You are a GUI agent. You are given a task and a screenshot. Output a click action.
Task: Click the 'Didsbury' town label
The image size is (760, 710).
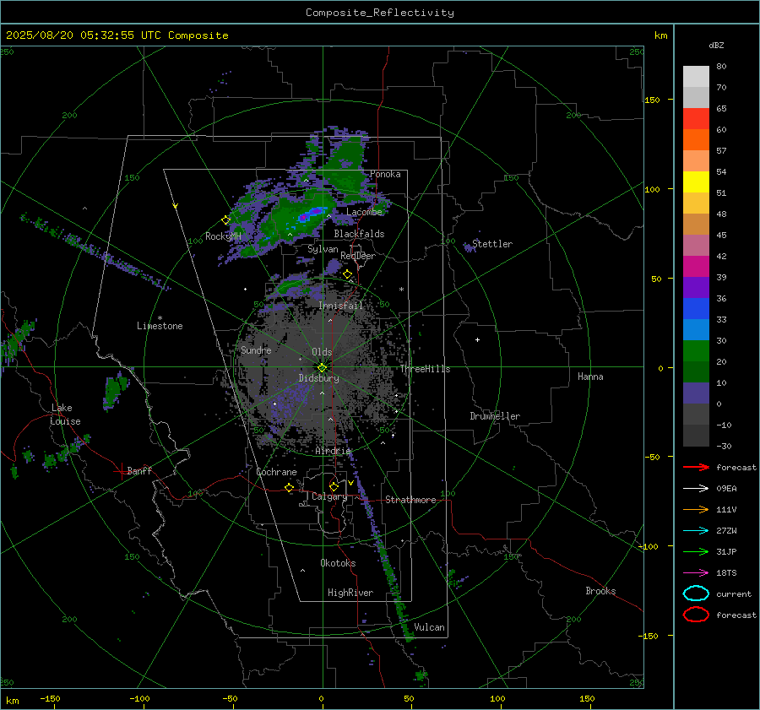click(318, 378)
